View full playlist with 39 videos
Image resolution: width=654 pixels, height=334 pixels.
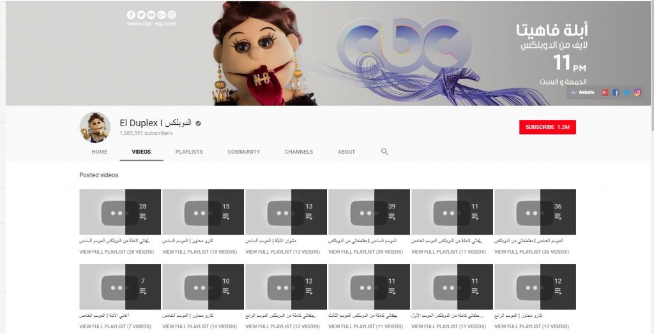coord(365,252)
